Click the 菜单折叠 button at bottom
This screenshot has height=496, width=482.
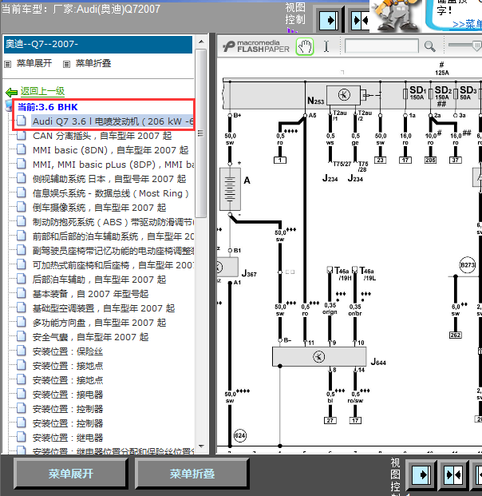point(192,474)
